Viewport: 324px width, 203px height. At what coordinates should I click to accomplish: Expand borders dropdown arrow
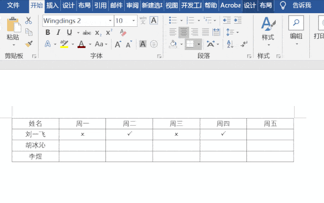pos(199,44)
